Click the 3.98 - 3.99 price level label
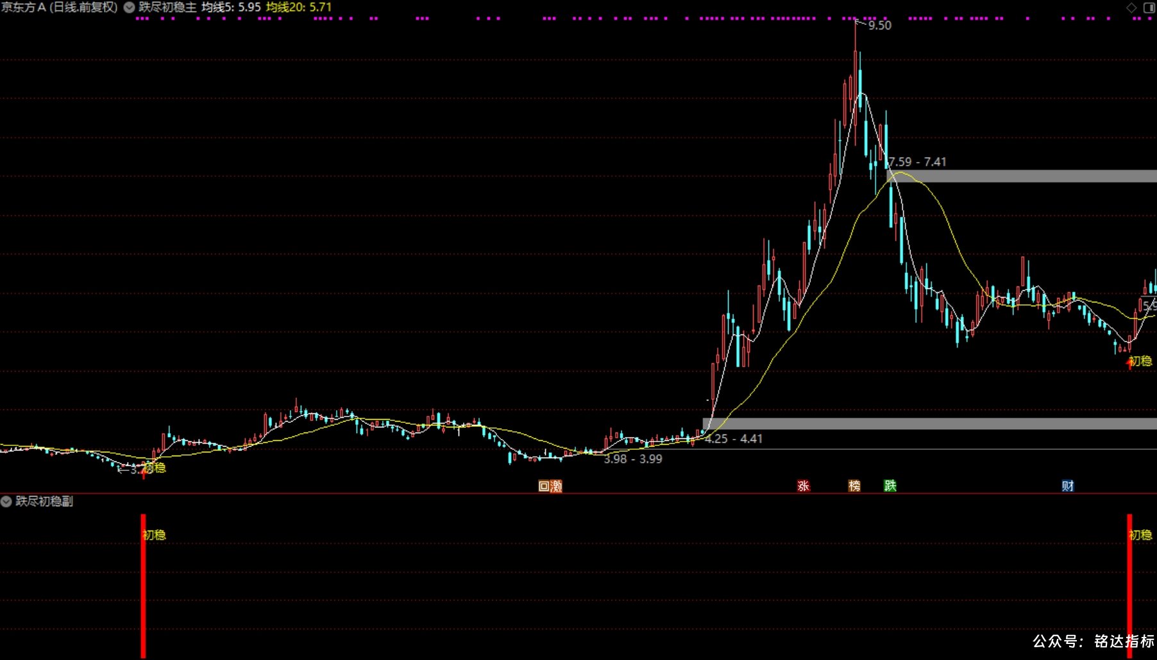 (633, 459)
